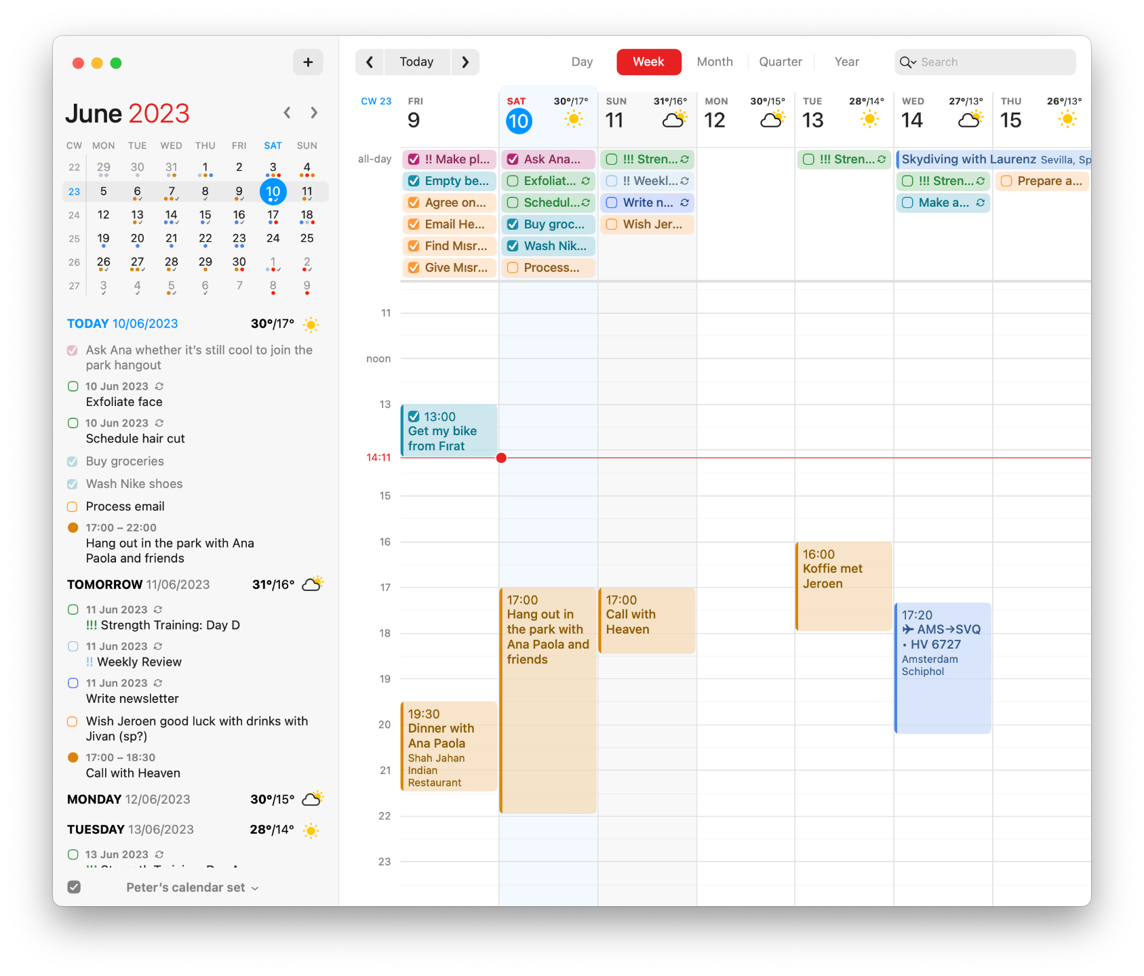
Task: Open the 16:00 Koffie met Jeroen event
Action: tap(844, 586)
